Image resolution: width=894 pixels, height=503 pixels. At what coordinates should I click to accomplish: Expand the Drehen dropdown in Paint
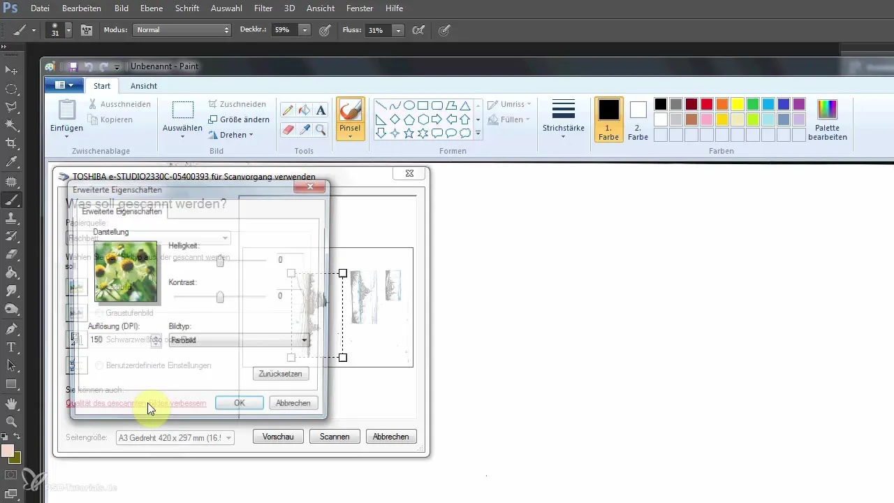point(231,135)
